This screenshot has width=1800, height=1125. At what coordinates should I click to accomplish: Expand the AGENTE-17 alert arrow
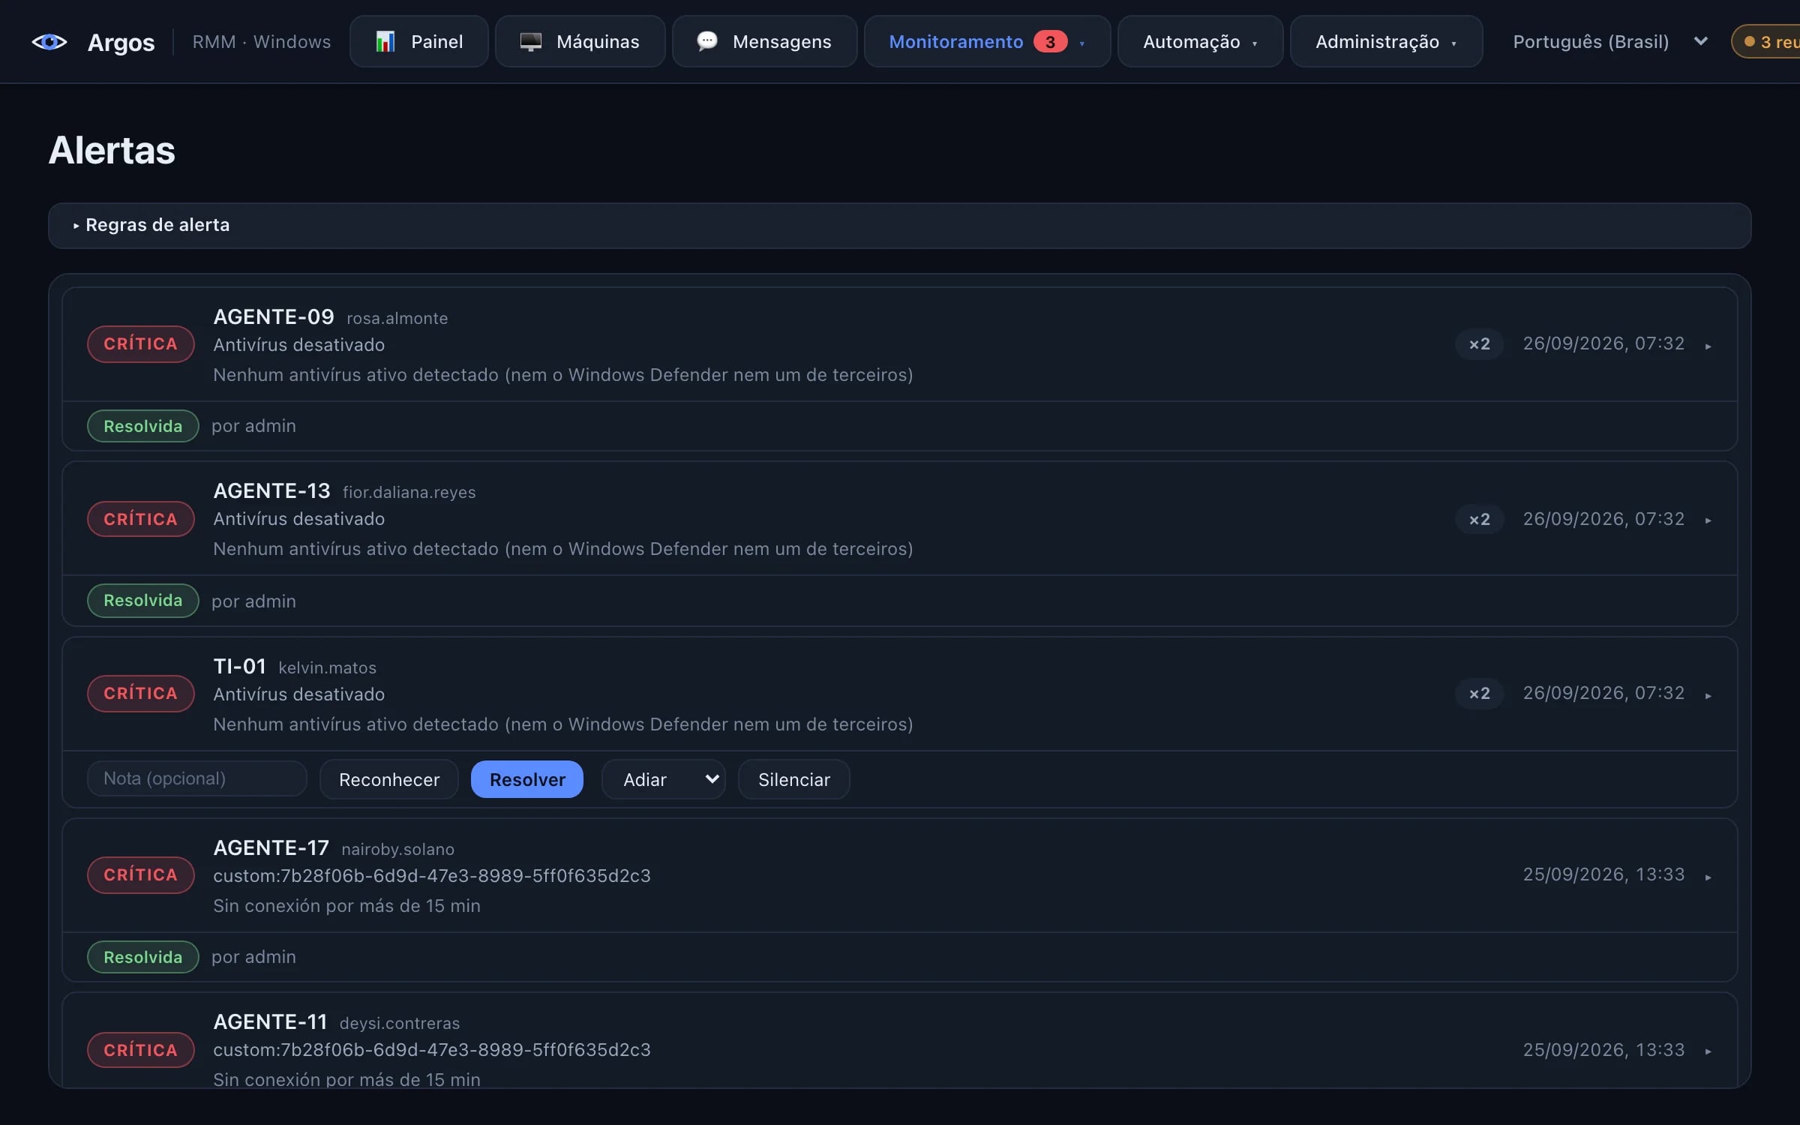pos(1708,877)
